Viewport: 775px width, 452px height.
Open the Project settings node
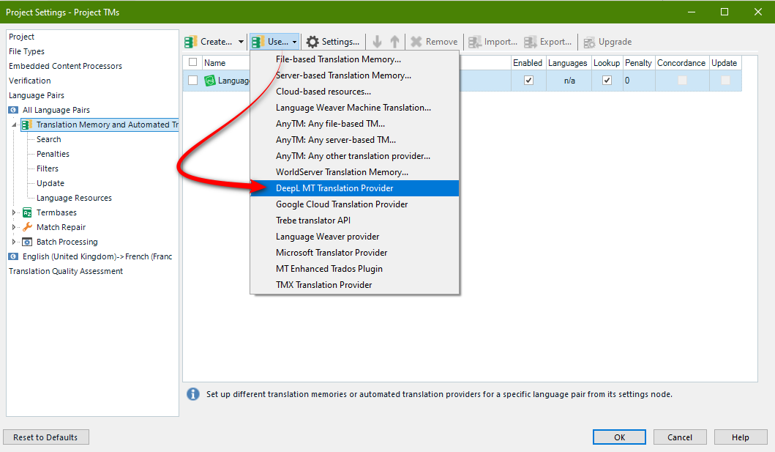coord(22,37)
